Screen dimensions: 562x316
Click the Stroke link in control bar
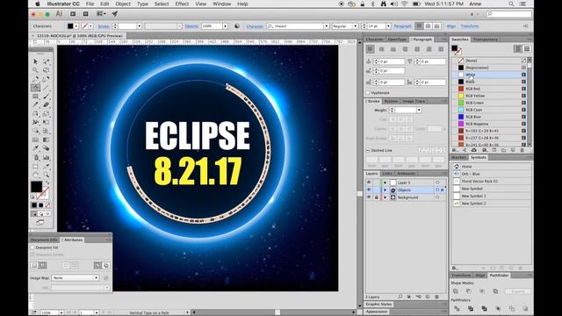pos(104,26)
